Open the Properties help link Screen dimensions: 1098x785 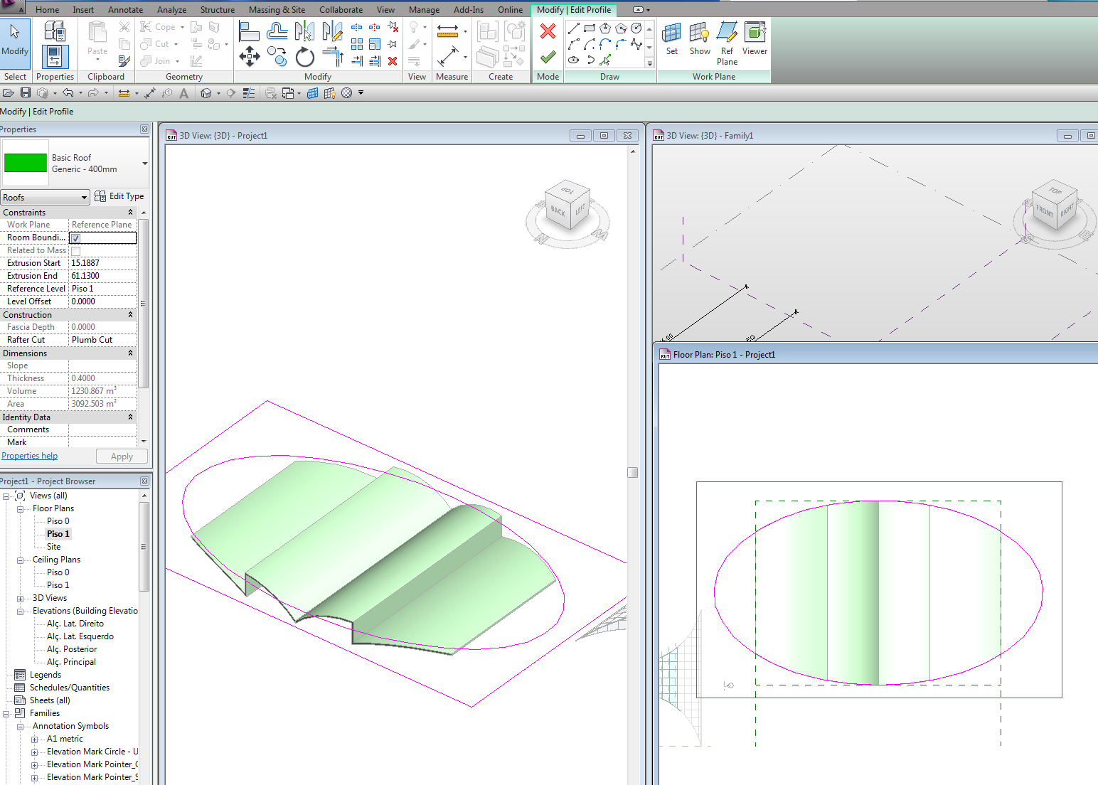coord(30,456)
